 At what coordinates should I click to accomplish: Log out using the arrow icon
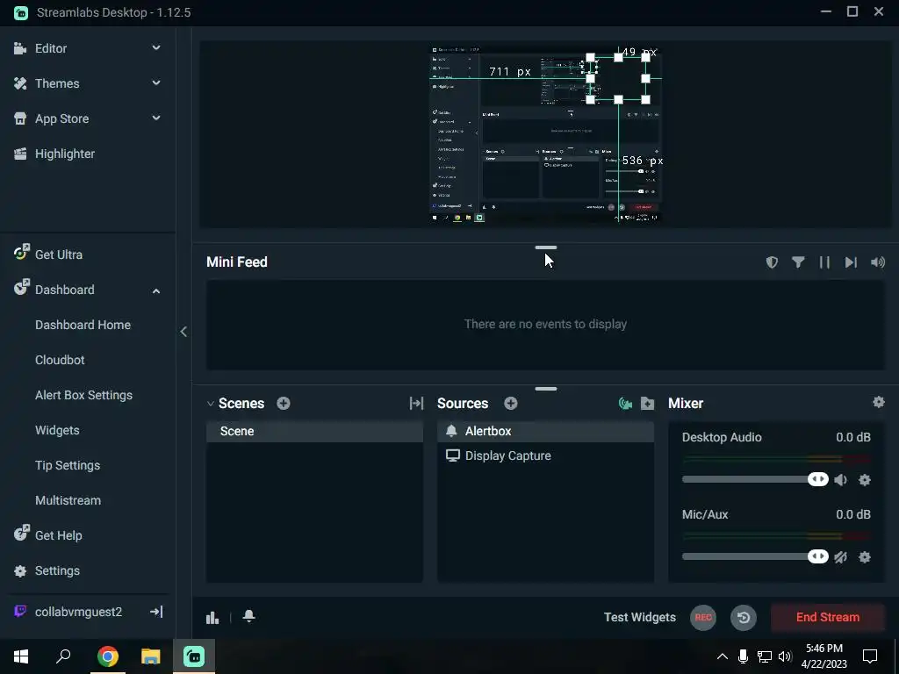(x=156, y=612)
